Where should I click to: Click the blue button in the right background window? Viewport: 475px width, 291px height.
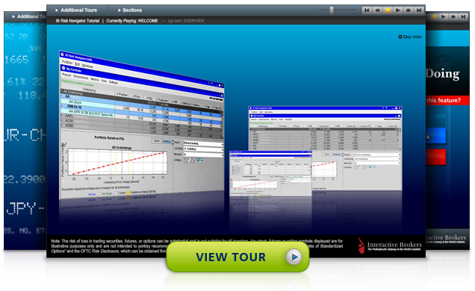tap(435, 136)
